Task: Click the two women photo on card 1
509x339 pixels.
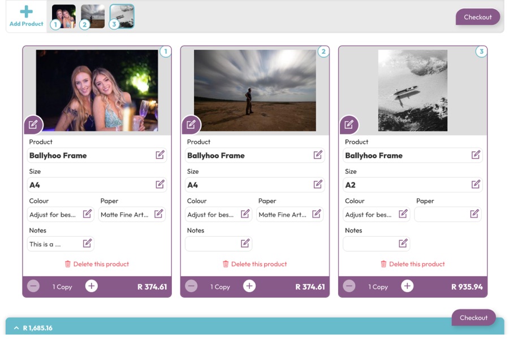Action: 97,90
